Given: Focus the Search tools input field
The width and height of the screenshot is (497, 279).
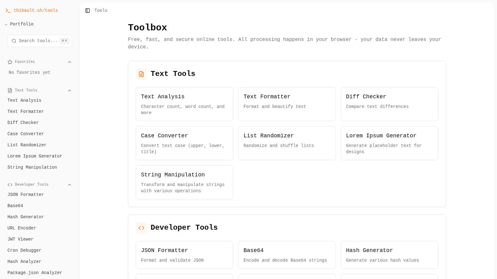Looking at the screenshot, I should click(40, 41).
